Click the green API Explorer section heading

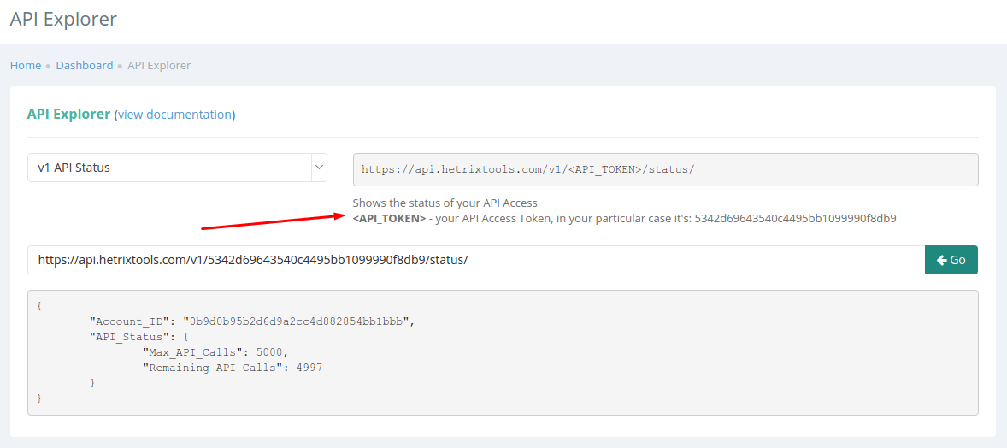(68, 114)
